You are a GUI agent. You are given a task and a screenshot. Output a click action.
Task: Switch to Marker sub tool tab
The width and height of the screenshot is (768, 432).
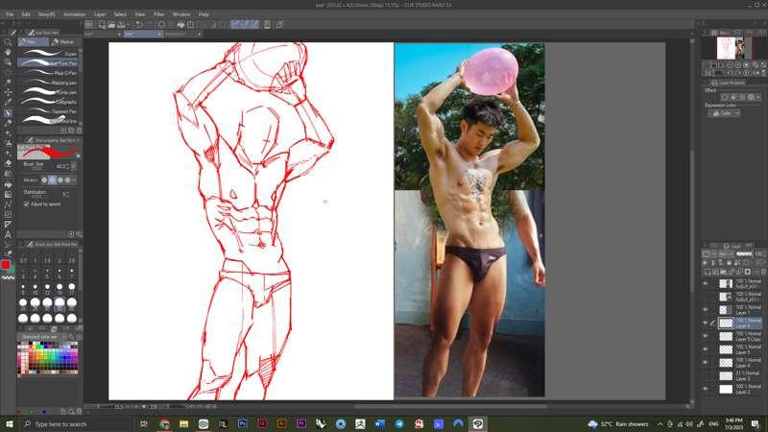pyautogui.click(x=62, y=42)
